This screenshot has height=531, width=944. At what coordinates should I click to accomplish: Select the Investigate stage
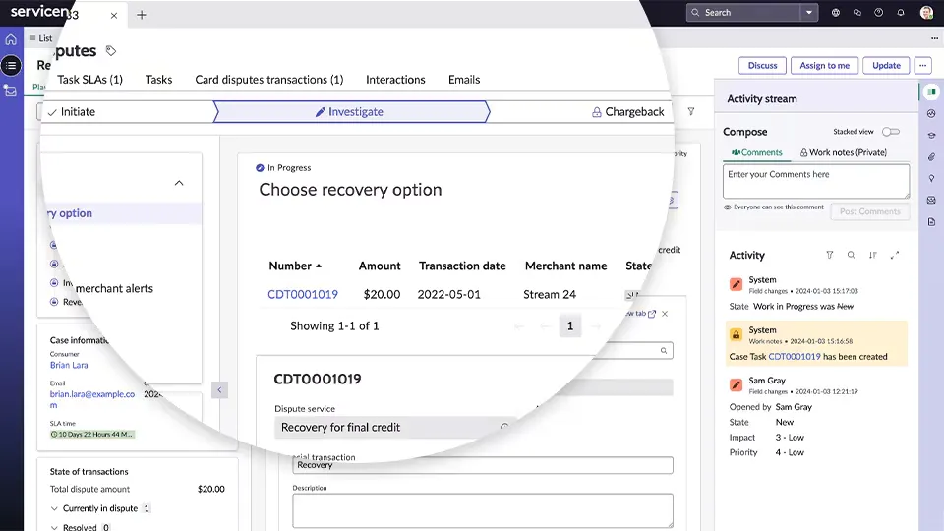tap(350, 112)
